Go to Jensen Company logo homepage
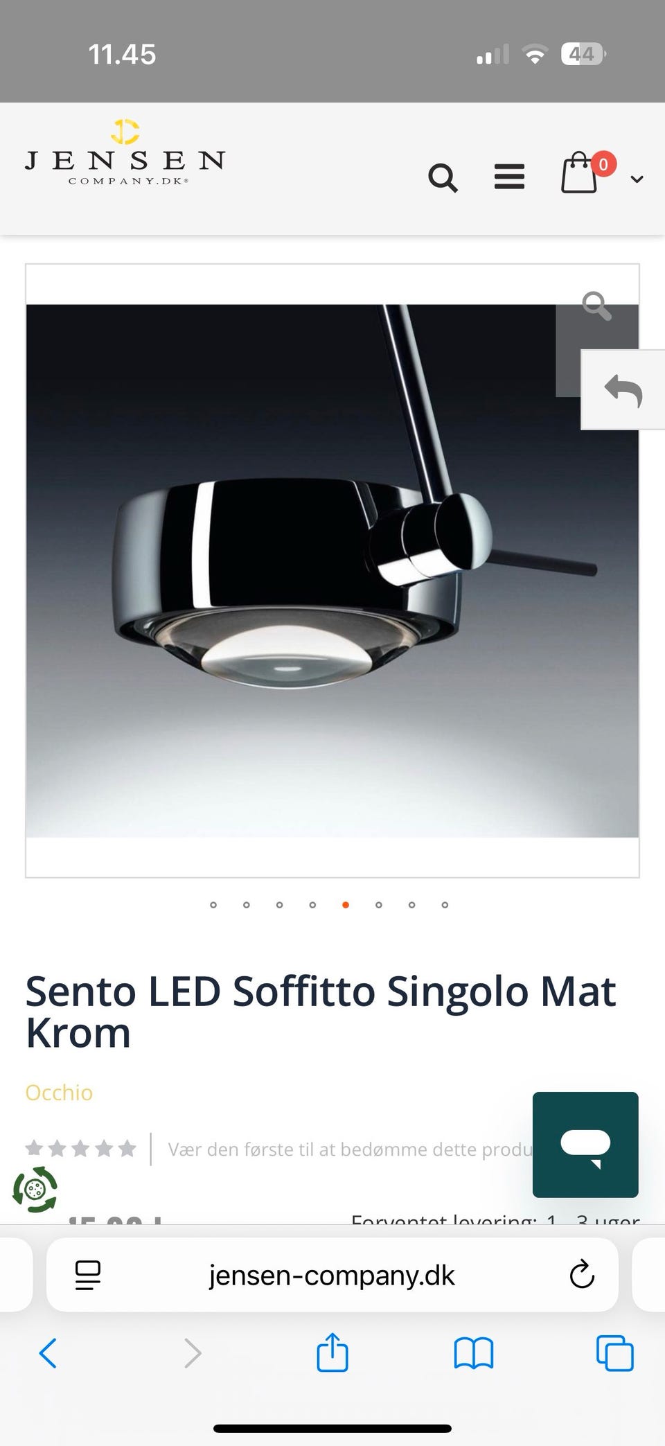Viewport: 665px width, 1446px height. pyautogui.click(x=125, y=152)
